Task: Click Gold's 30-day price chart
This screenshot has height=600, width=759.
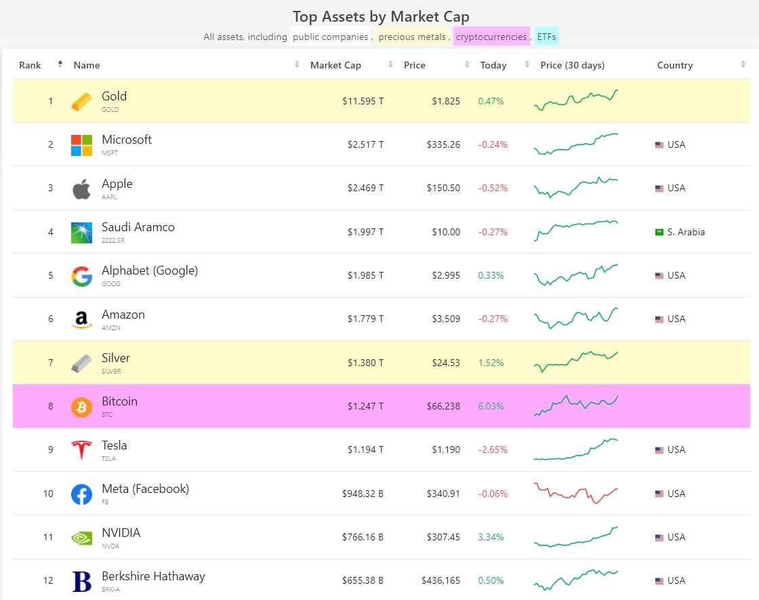Action: coord(576,100)
